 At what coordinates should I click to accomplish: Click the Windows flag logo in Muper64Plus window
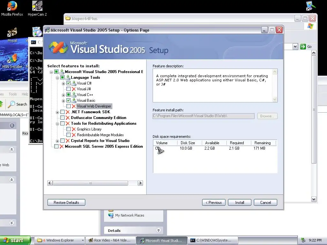coord(310,26)
